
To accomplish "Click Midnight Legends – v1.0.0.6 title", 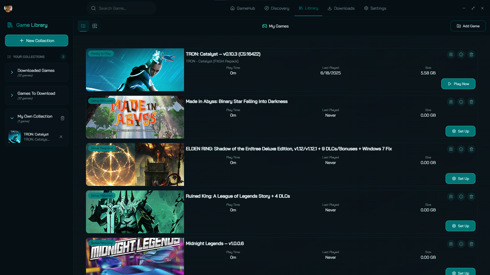I will [215, 243].
